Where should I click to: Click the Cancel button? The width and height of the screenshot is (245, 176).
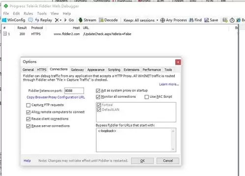click(x=168, y=161)
